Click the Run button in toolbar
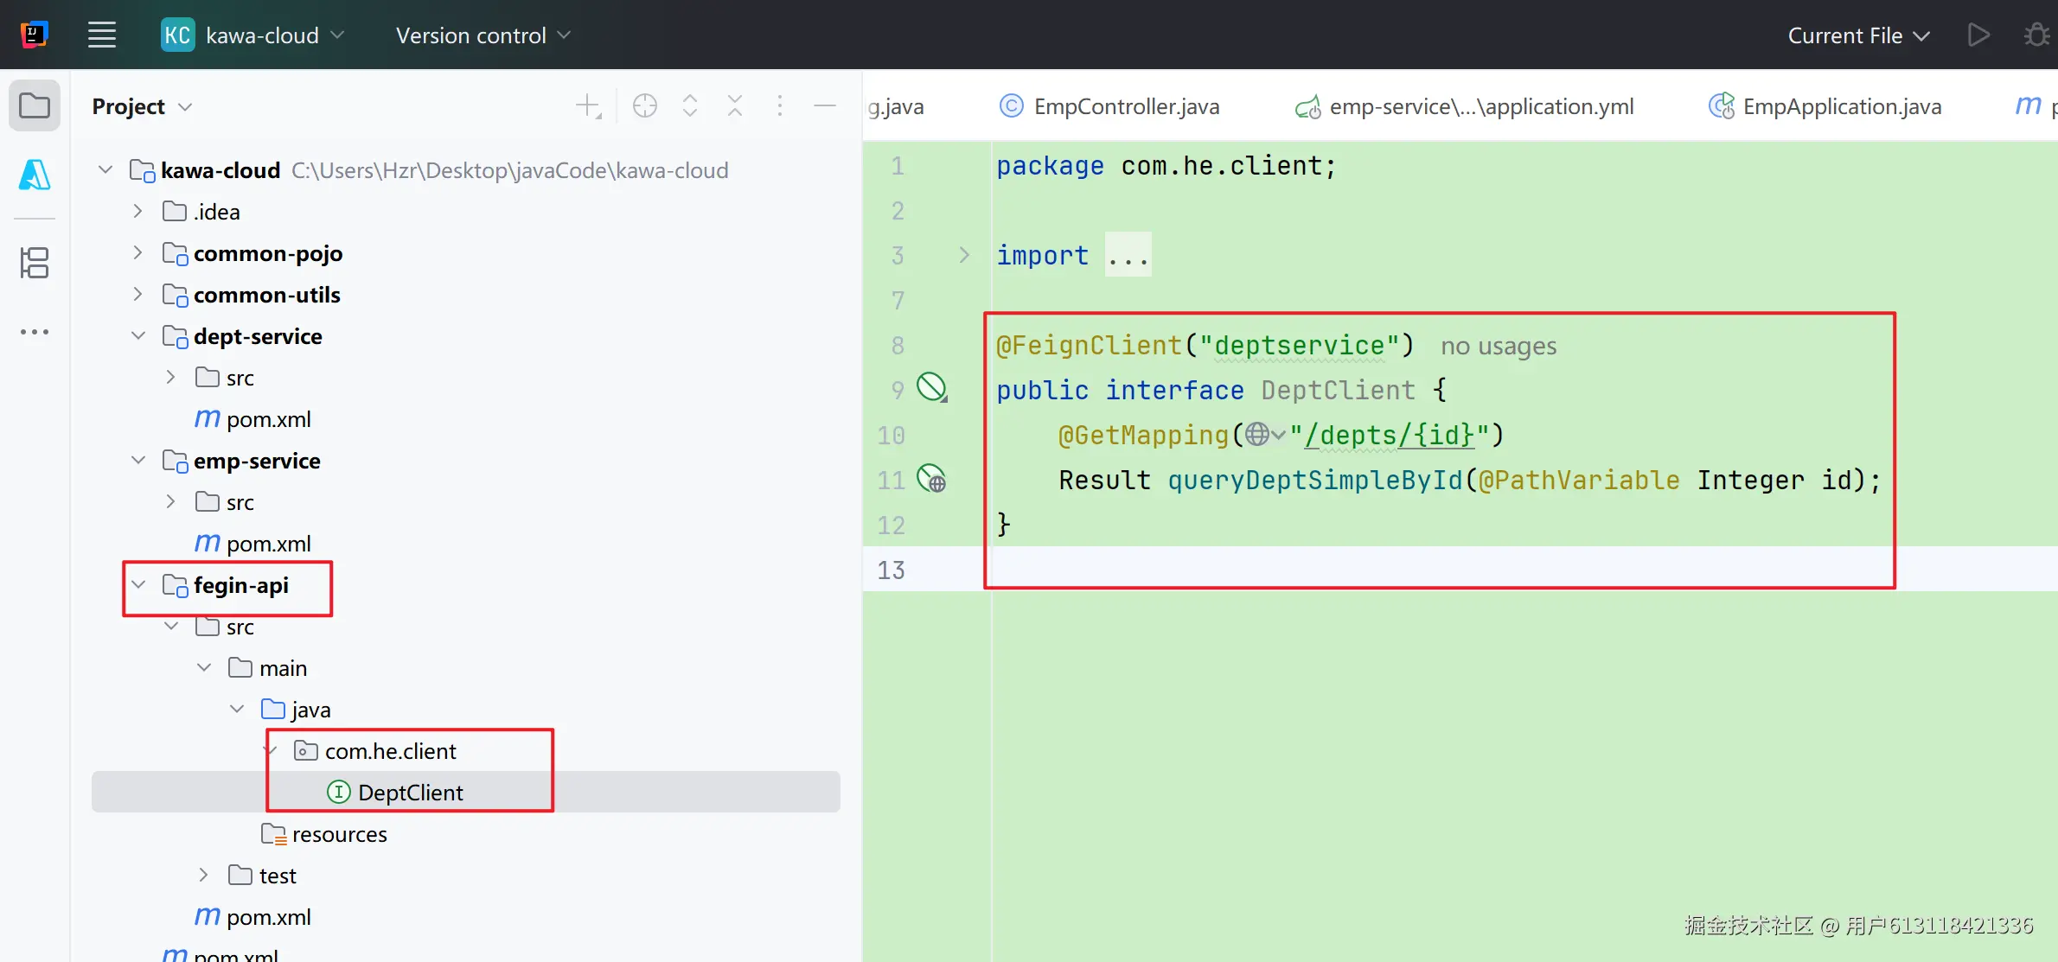 coord(1978,35)
